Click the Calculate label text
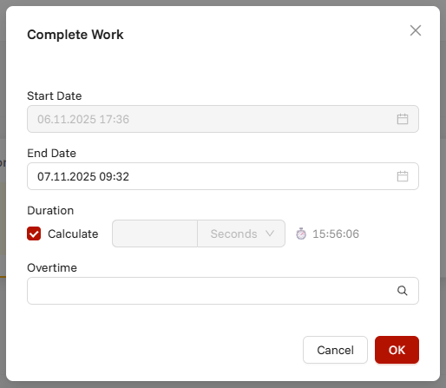The width and height of the screenshot is (446, 388). 73,233
